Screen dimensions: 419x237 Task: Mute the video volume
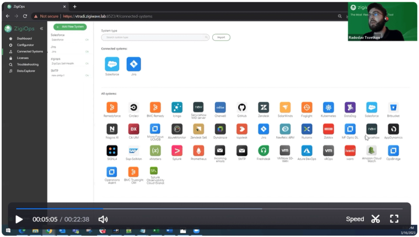[x=103, y=219]
